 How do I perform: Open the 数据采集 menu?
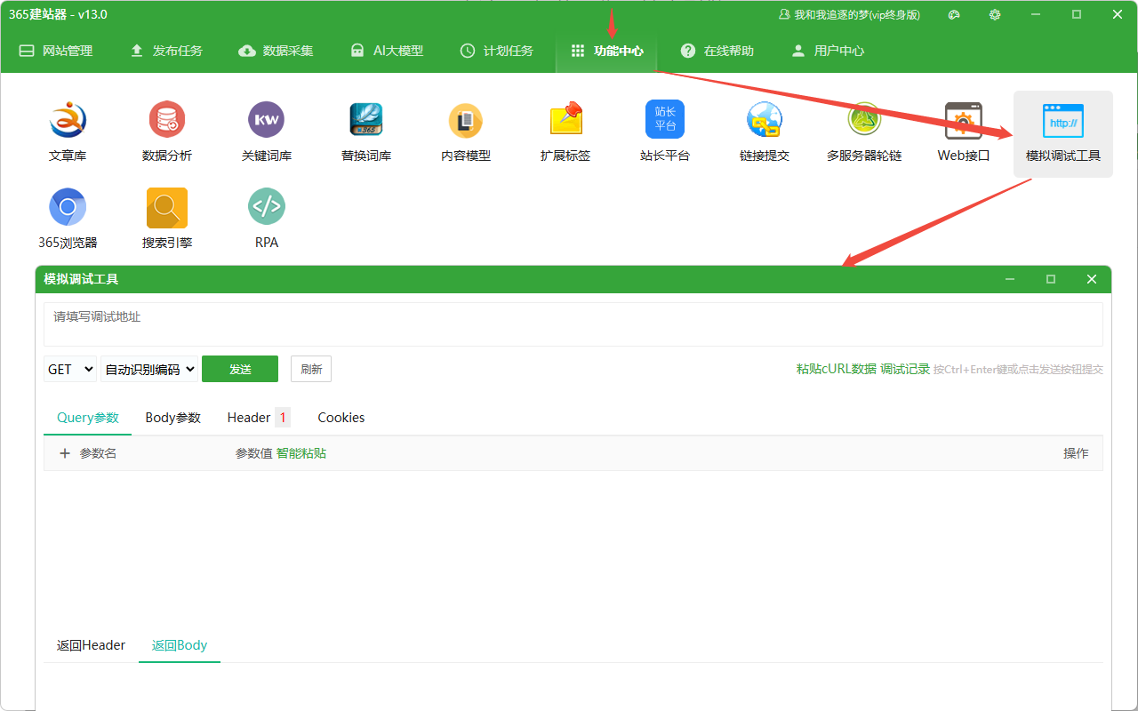tap(276, 51)
